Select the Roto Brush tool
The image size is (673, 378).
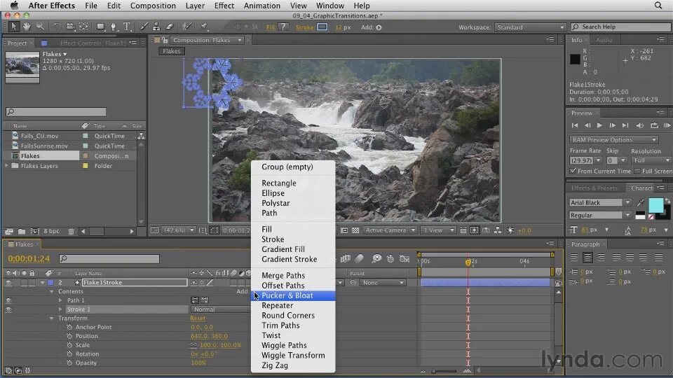186,27
